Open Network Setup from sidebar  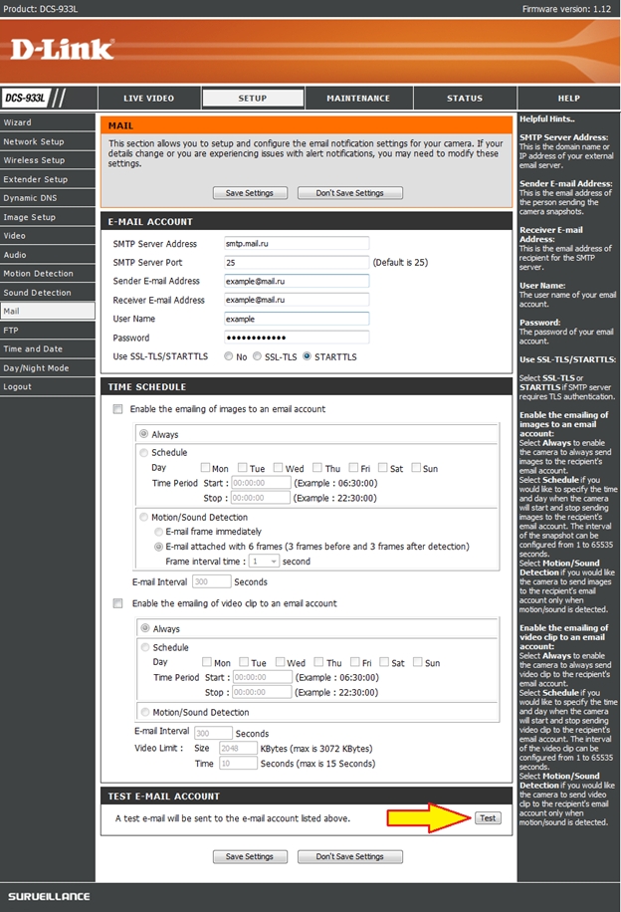[33, 141]
